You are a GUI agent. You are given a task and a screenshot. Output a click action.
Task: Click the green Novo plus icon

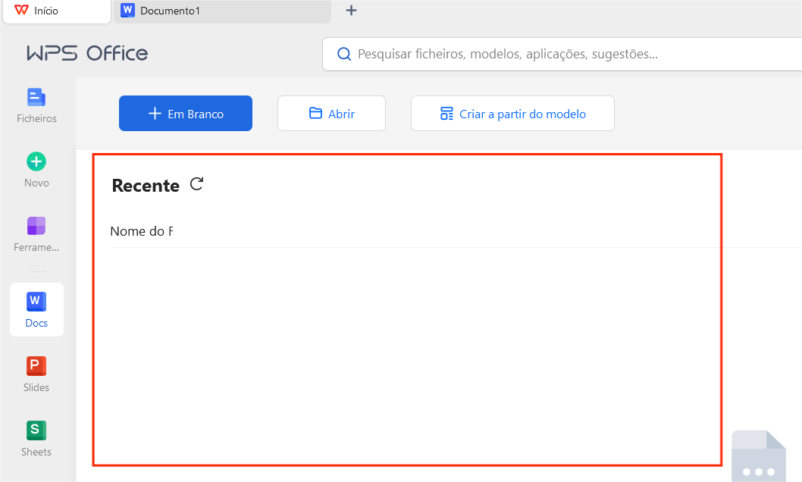36,161
